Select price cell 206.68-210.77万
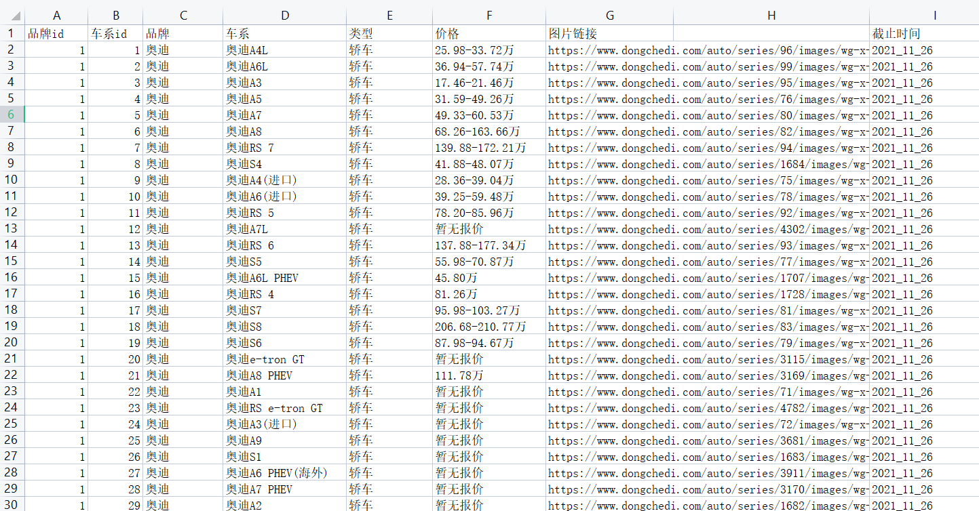Screen dimensions: 979x511 tap(489, 326)
